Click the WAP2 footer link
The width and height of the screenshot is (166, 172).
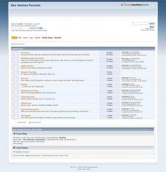pyautogui.click(x=89, y=169)
